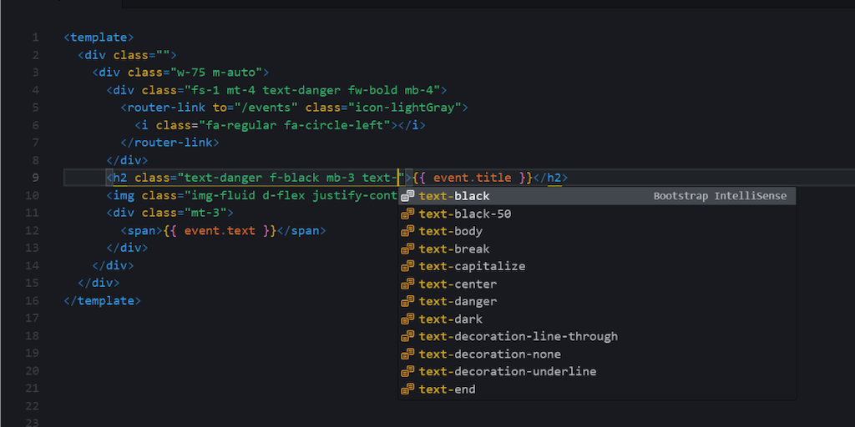Click the Bootstrap IntelliSense source label
The image size is (855, 427).
(720, 196)
